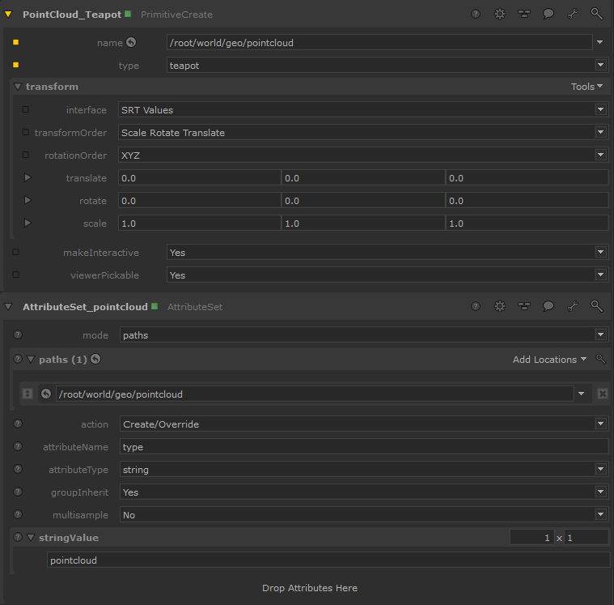Screen dimensions: 614x605
Task: Click the AttributeSet_pointcloud node name label
Action: [85, 307]
